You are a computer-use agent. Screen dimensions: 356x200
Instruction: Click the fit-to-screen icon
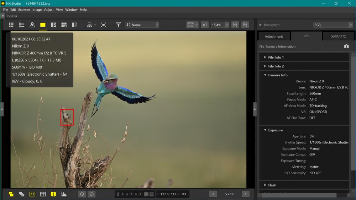[x=190, y=25]
